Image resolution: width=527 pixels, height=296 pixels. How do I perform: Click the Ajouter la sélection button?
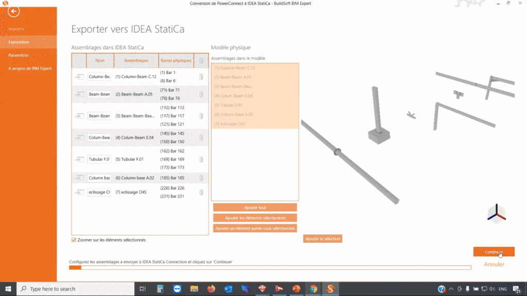tap(323, 239)
